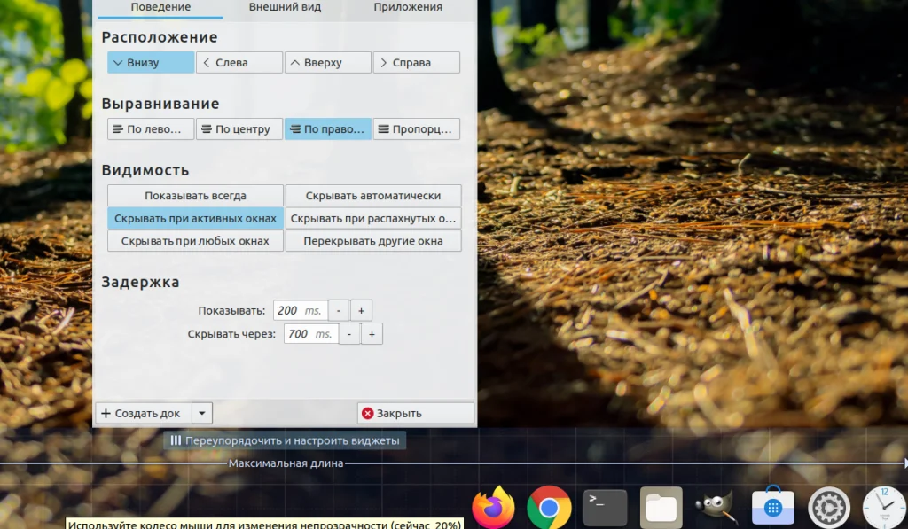The height and width of the screenshot is (529, 908).
Task: Click the 700 ms hide delay field
Action: (x=309, y=334)
